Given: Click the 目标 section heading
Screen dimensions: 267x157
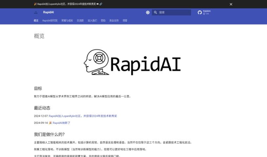Looking at the screenshot, I should coord(38,88).
